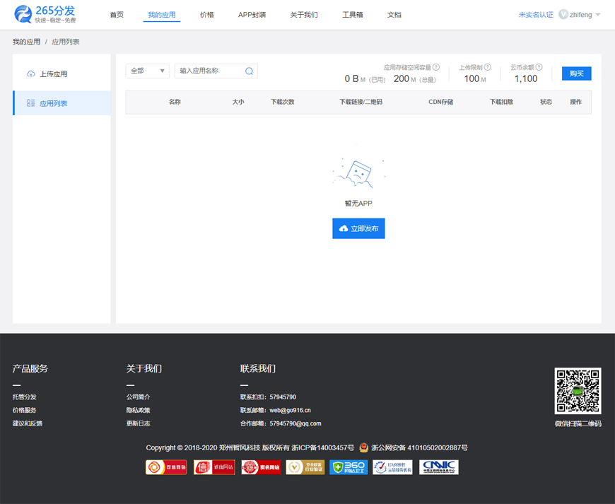Image resolution: width=615 pixels, height=504 pixels.
Task: Click the search magnifier icon
Action: tap(249, 71)
